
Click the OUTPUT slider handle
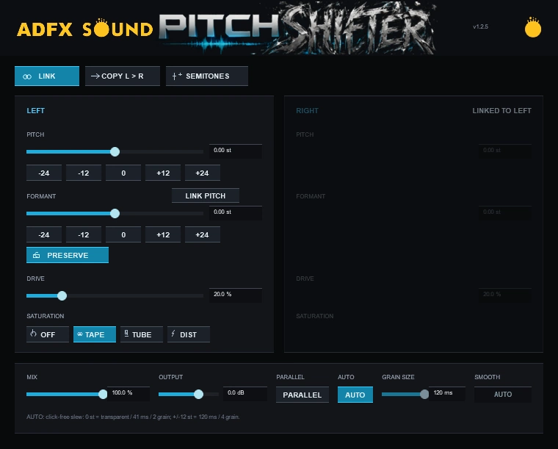pyautogui.click(x=198, y=394)
